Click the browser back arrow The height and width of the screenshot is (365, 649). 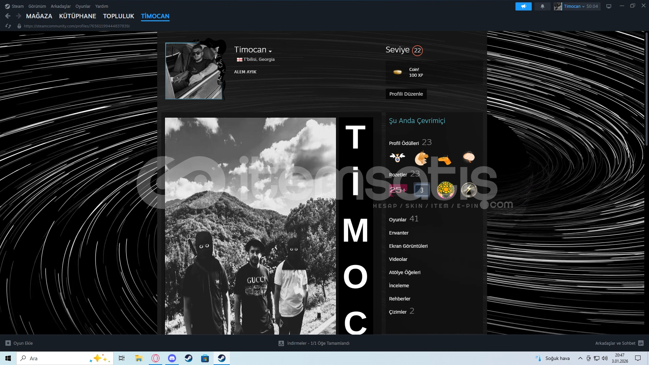tap(8, 16)
